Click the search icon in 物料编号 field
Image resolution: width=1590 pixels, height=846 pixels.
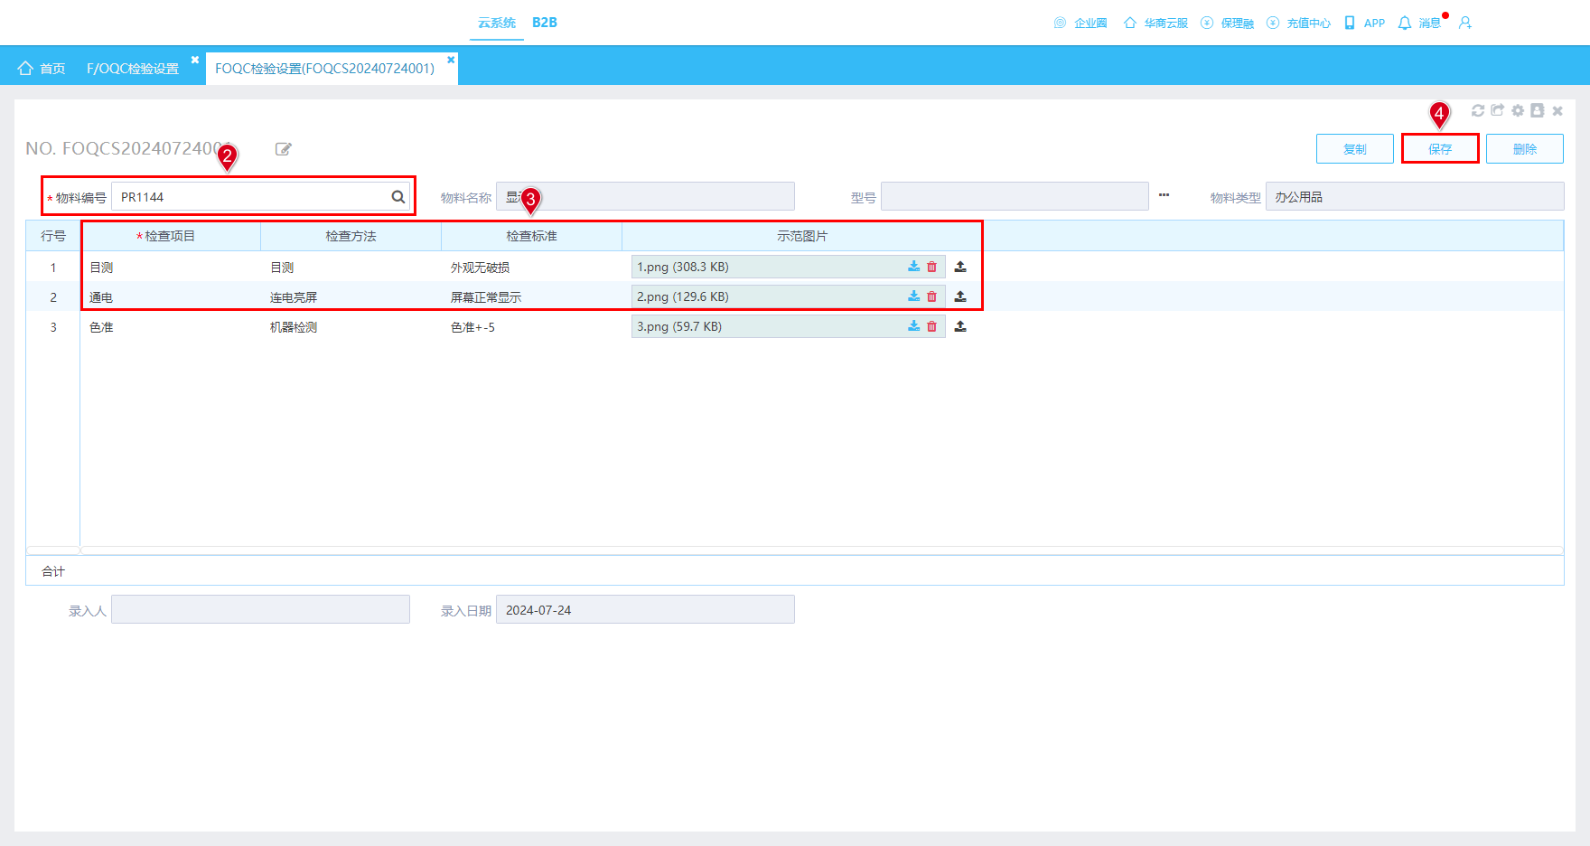(x=397, y=197)
